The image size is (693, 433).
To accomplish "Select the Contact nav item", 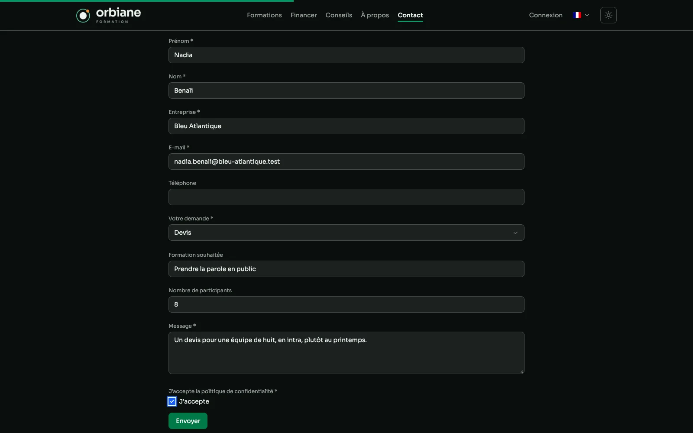I will point(410,15).
